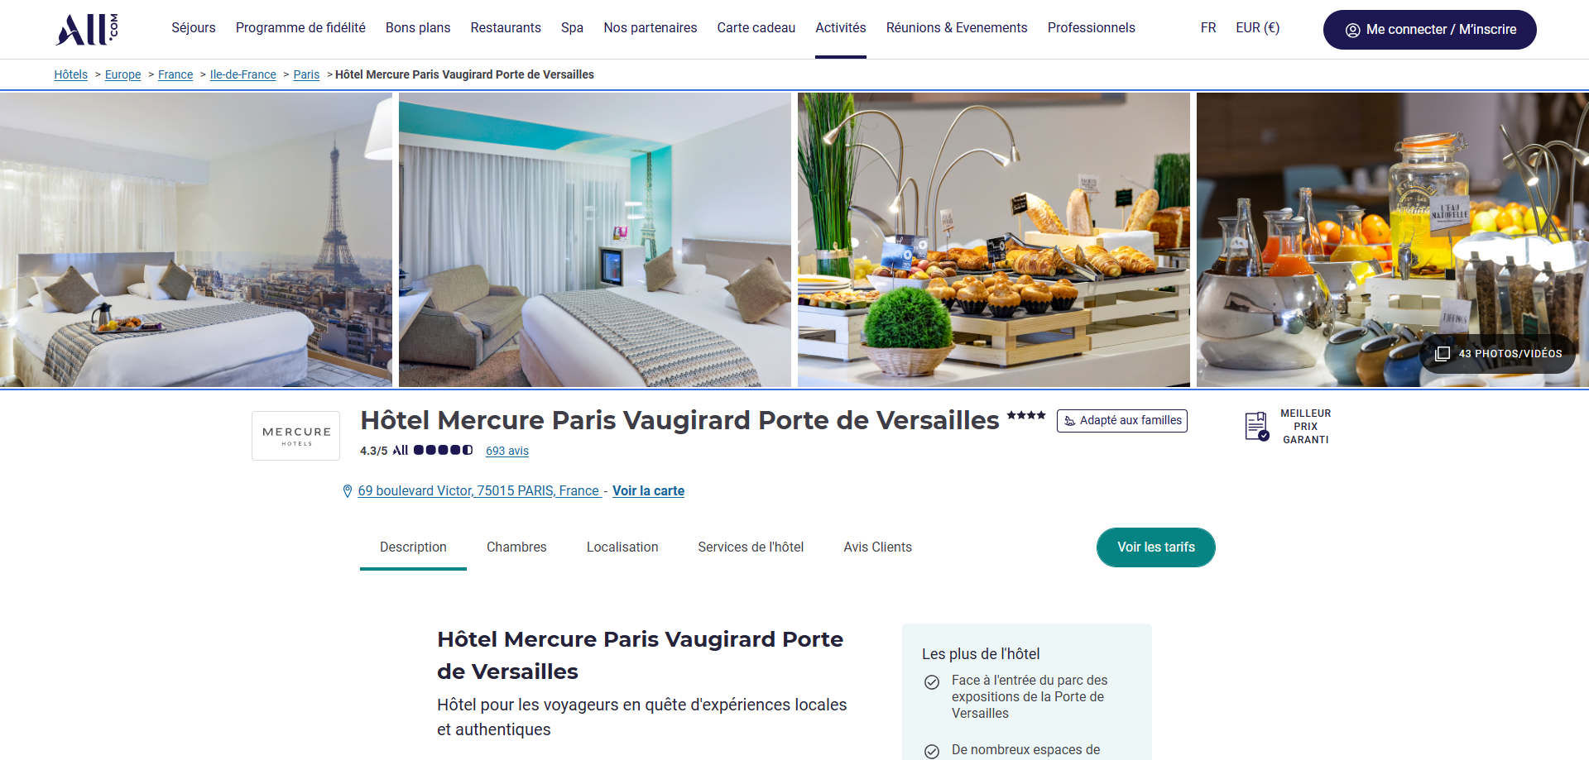Viewport: 1589px width, 760px height.
Task: Open the Séjours menu
Action: pyautogui.click(x=194, y=28)
